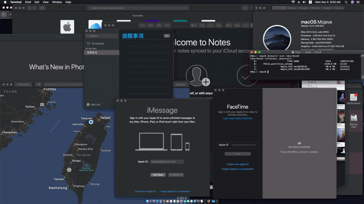Open Spotlight search icon
This screenshot has width=364, height=204.
(346, 2)
